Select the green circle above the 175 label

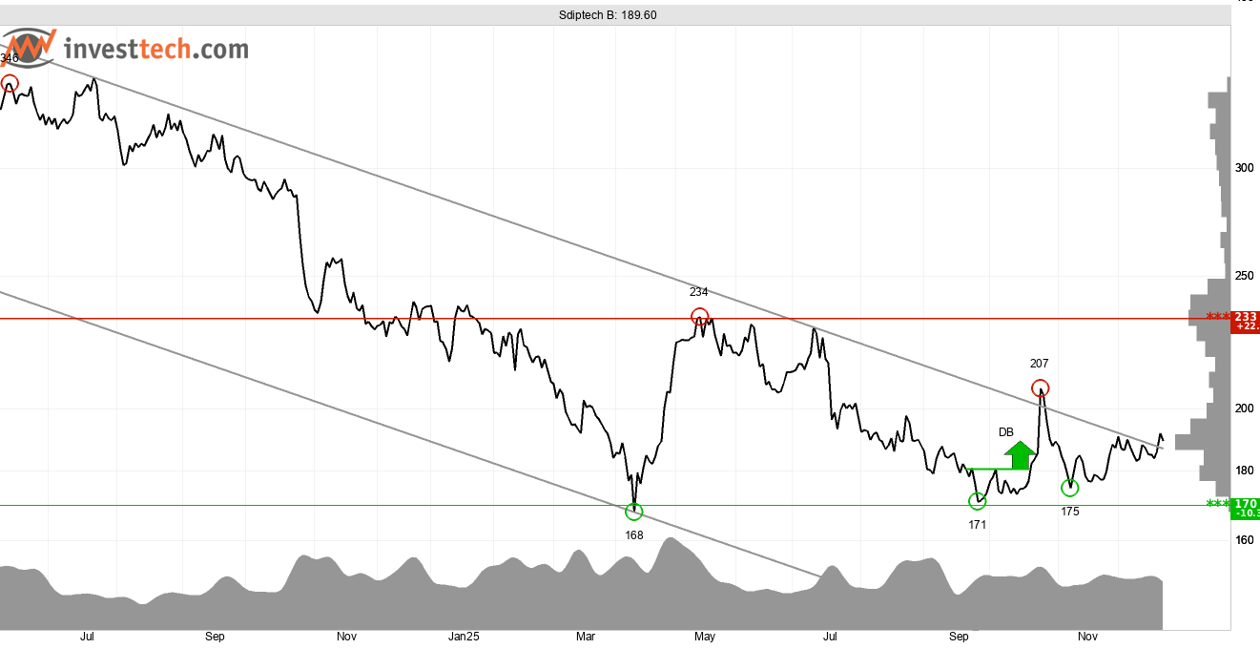click(x=1069, y=488)
